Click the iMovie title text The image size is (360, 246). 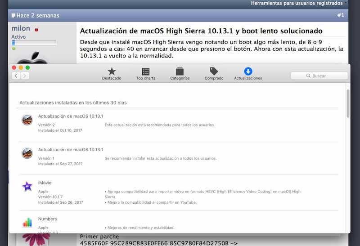coord(45,183)
